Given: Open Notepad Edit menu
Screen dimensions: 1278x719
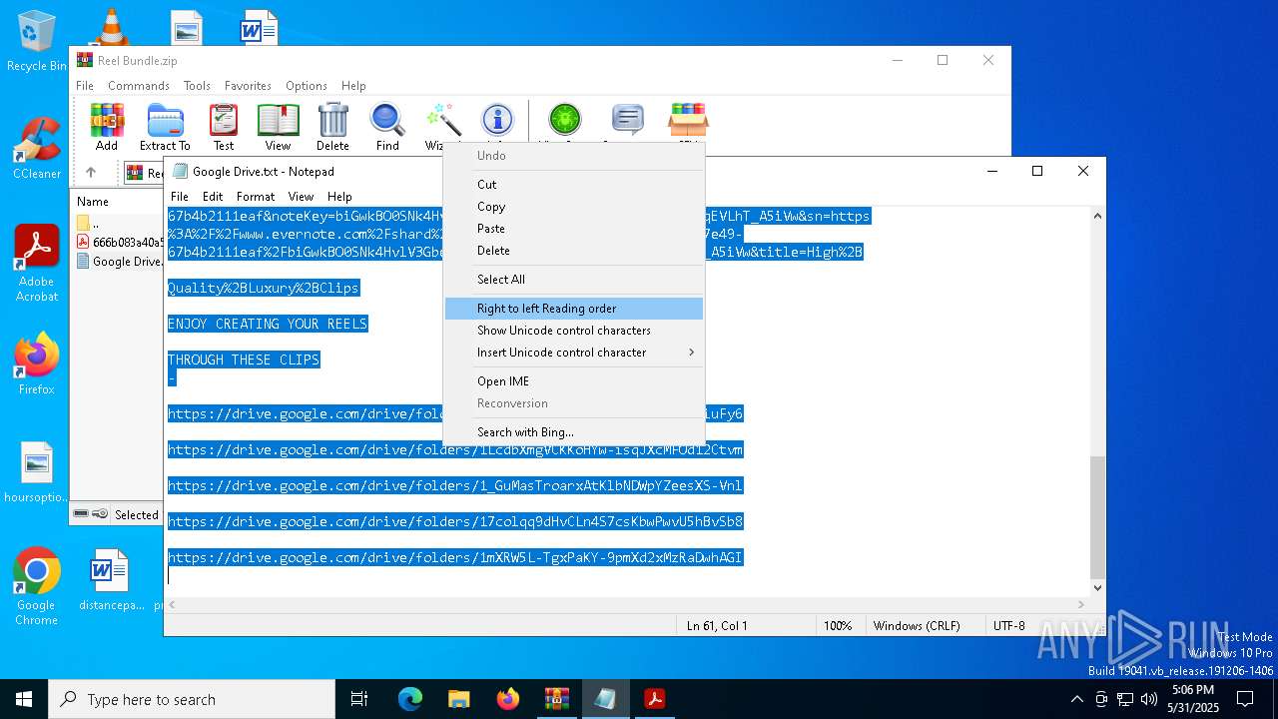Looking at the screenshot, I should pos(213,197).
